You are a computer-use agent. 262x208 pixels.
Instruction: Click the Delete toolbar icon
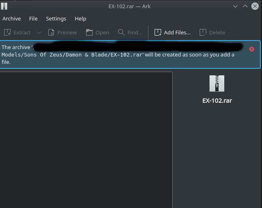tap(203, 32)
